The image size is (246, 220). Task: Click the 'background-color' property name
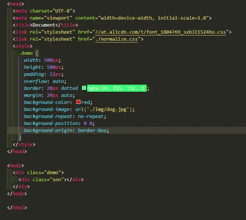[47, 102]
